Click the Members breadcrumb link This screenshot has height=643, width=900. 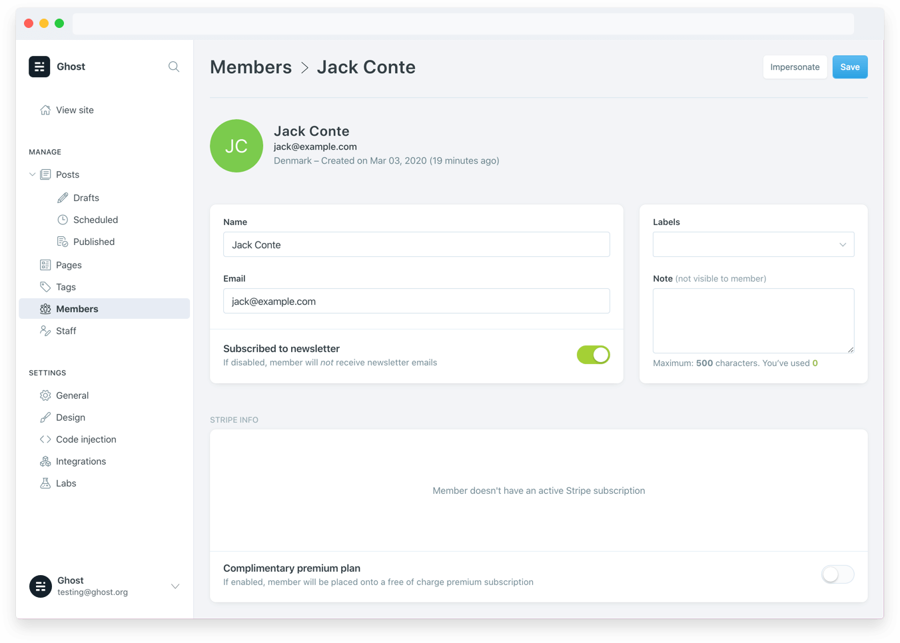[x=250, y=67]
